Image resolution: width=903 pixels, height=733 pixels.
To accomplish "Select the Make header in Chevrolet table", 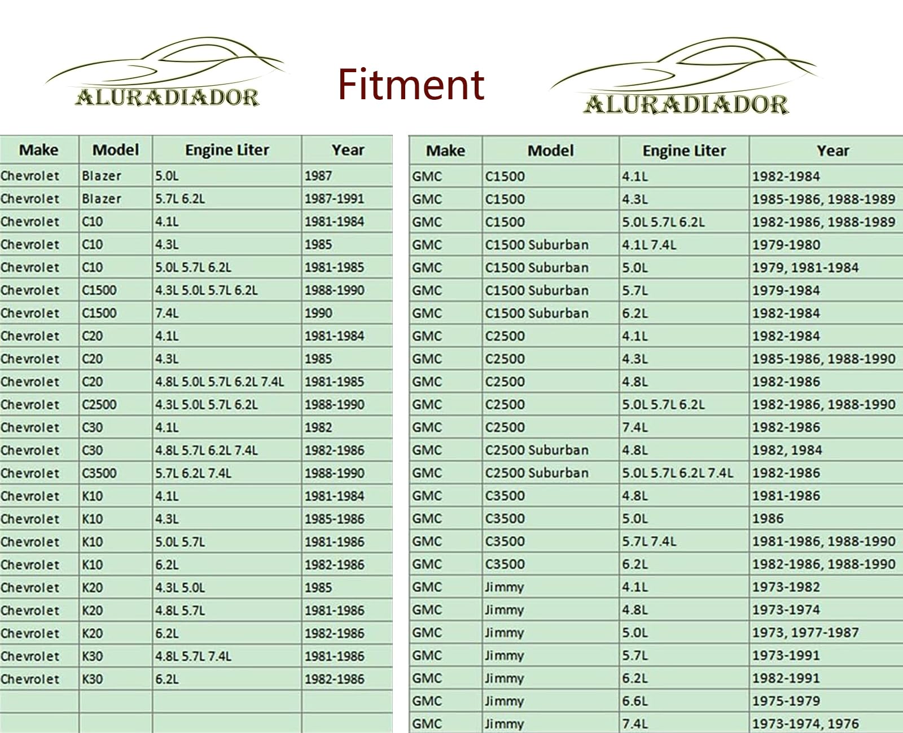I will 38,150.
